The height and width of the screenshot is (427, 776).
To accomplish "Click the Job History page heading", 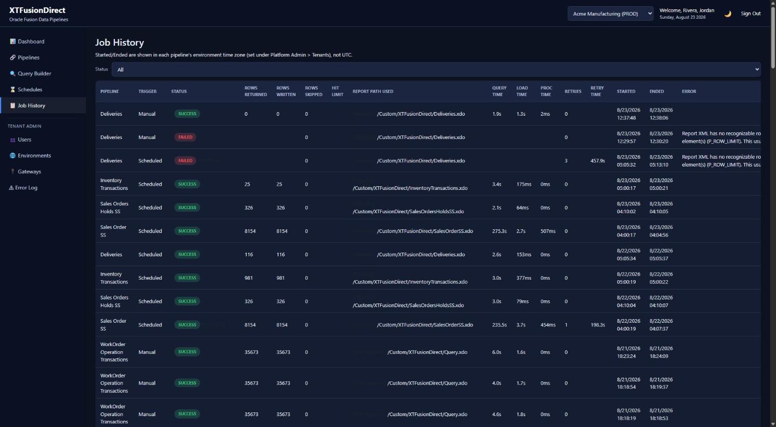I will tap(119, 43).
